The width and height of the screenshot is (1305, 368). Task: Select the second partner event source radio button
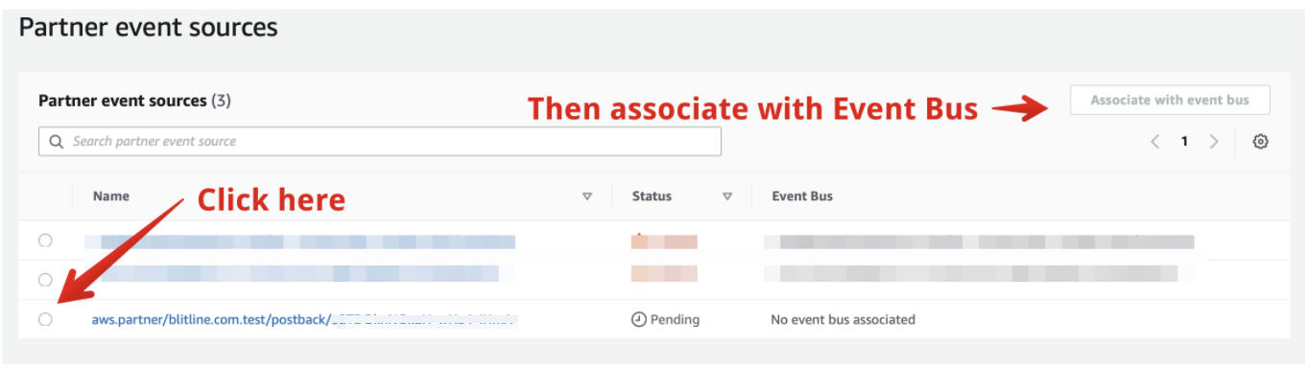[x=45, y=280]
